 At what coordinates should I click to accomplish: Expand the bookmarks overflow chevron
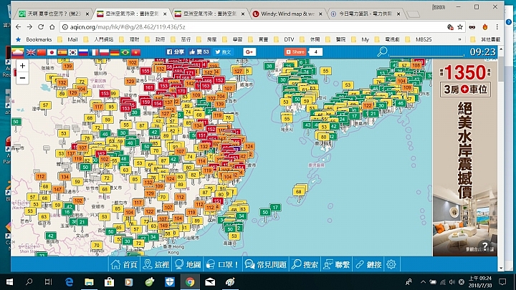click(x=459, y=39)
